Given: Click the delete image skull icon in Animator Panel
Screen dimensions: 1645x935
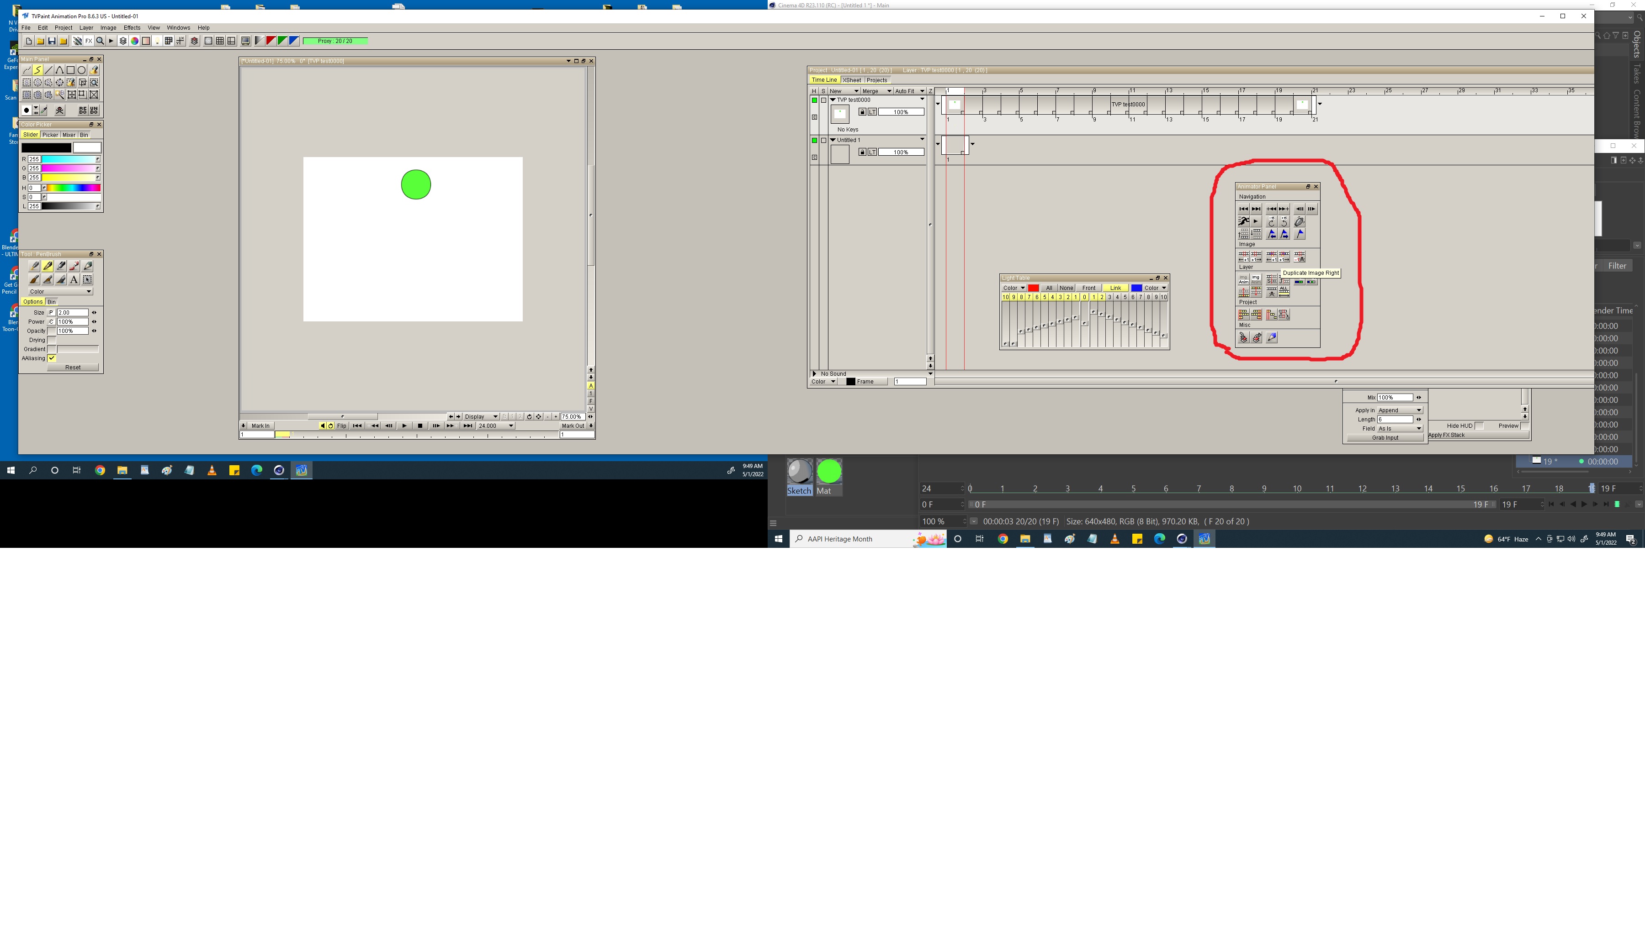Looking at the screenshot, I should click(1300, 257).
